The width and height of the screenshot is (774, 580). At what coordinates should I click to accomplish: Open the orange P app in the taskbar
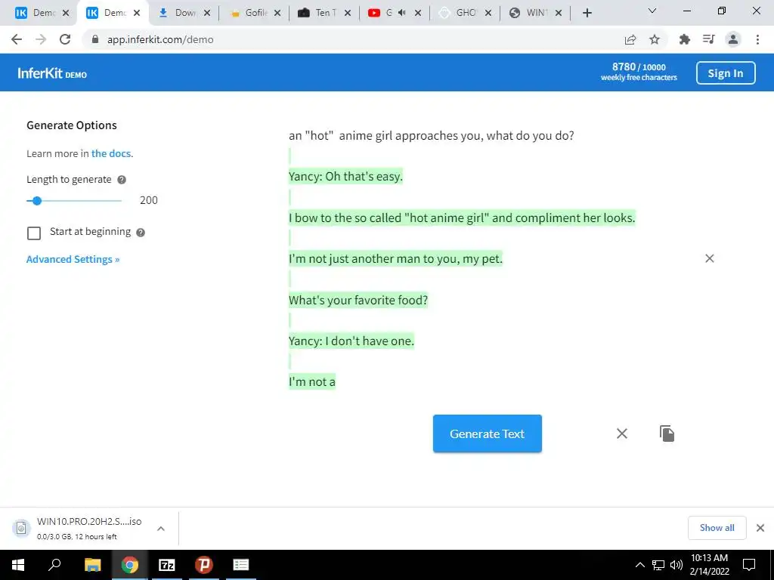pyautogui.click(x=203, y=565)
